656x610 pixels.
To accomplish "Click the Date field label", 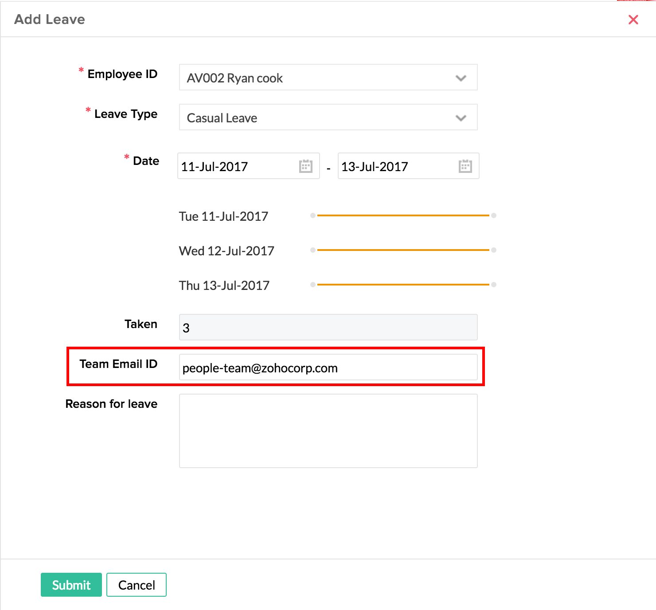I will 146,161.
